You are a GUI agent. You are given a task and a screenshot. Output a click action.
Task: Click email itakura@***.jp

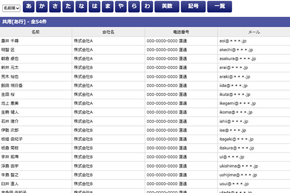coord(237,148)
